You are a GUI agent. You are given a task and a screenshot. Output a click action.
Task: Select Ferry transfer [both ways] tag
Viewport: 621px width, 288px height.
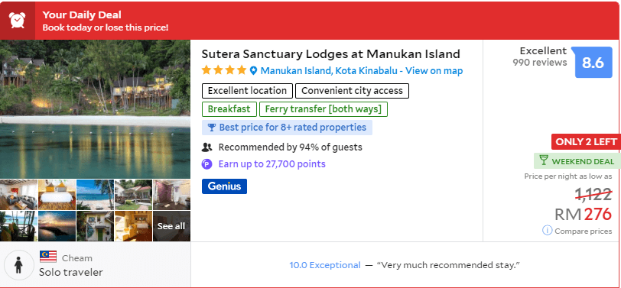click(324, 109)
